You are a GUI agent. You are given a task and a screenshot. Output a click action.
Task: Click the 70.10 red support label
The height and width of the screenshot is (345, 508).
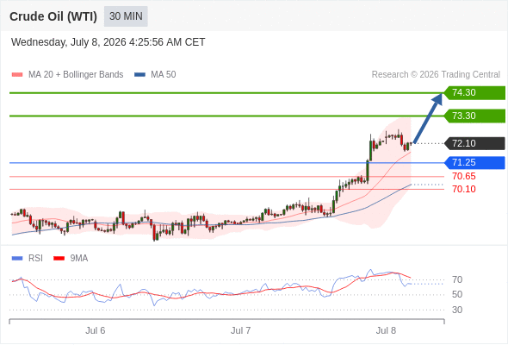click(464, 189)
